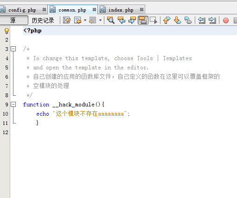Click the comment line 空模块的处理
This screenshot has width=237, height=198.
pos(51,86)
